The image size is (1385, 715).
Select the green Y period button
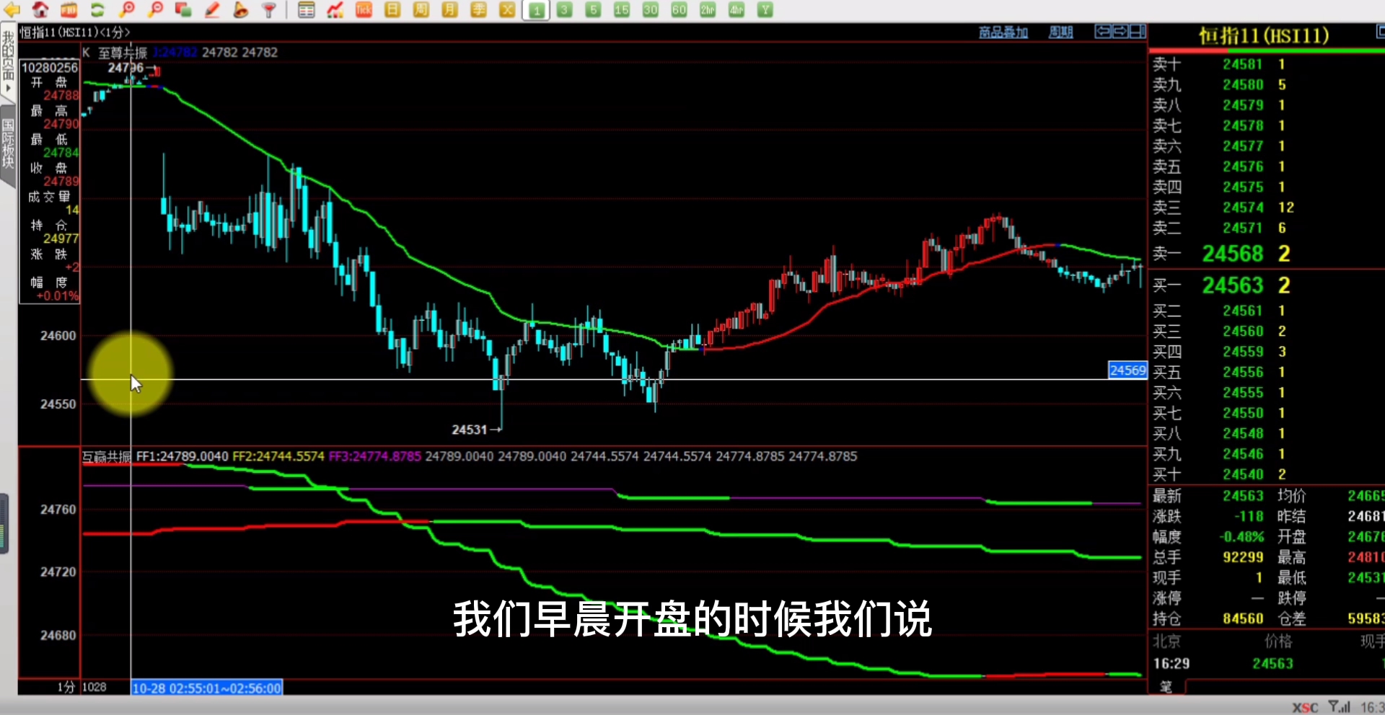pyautogui.click(x=765, y=9)
